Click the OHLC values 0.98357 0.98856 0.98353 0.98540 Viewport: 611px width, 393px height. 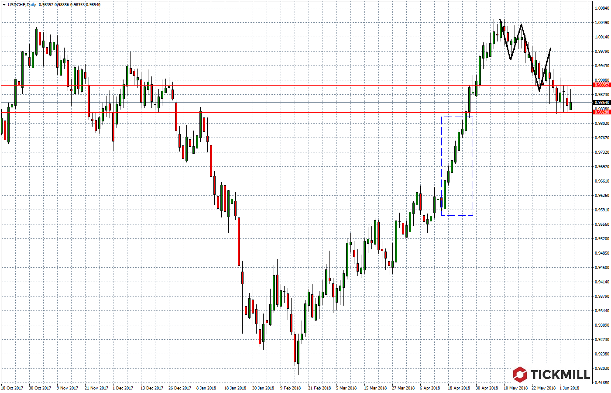coord(69,4)
